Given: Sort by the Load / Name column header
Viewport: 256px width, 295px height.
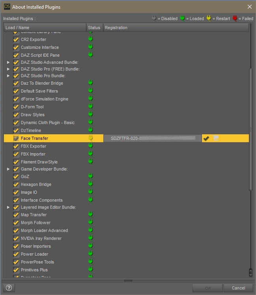Looking at the screenshot, I should pyautogui.click(x=45, y=28).
